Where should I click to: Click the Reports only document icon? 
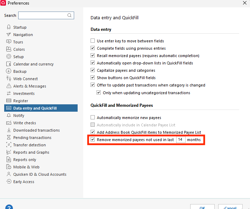9,159
